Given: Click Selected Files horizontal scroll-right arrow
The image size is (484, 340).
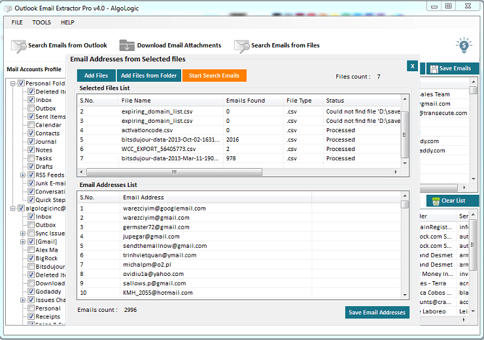Looking at the screenshot, I should pos(396,172).
